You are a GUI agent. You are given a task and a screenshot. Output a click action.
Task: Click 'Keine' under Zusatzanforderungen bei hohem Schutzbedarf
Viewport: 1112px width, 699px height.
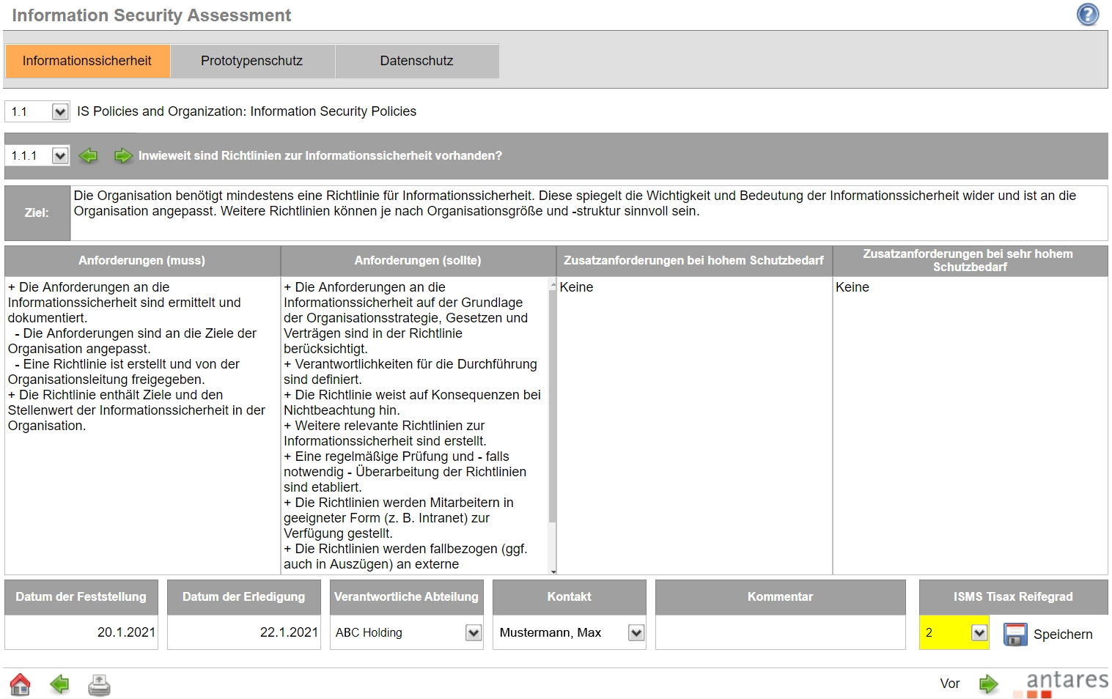click(x=576, y=287)
